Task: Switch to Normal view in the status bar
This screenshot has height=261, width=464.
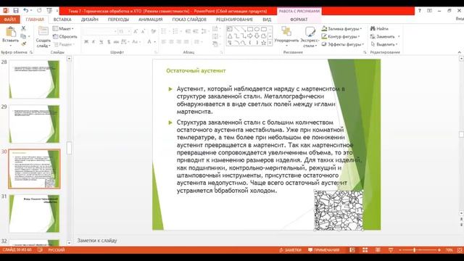Action: click(x=352, y=250)
